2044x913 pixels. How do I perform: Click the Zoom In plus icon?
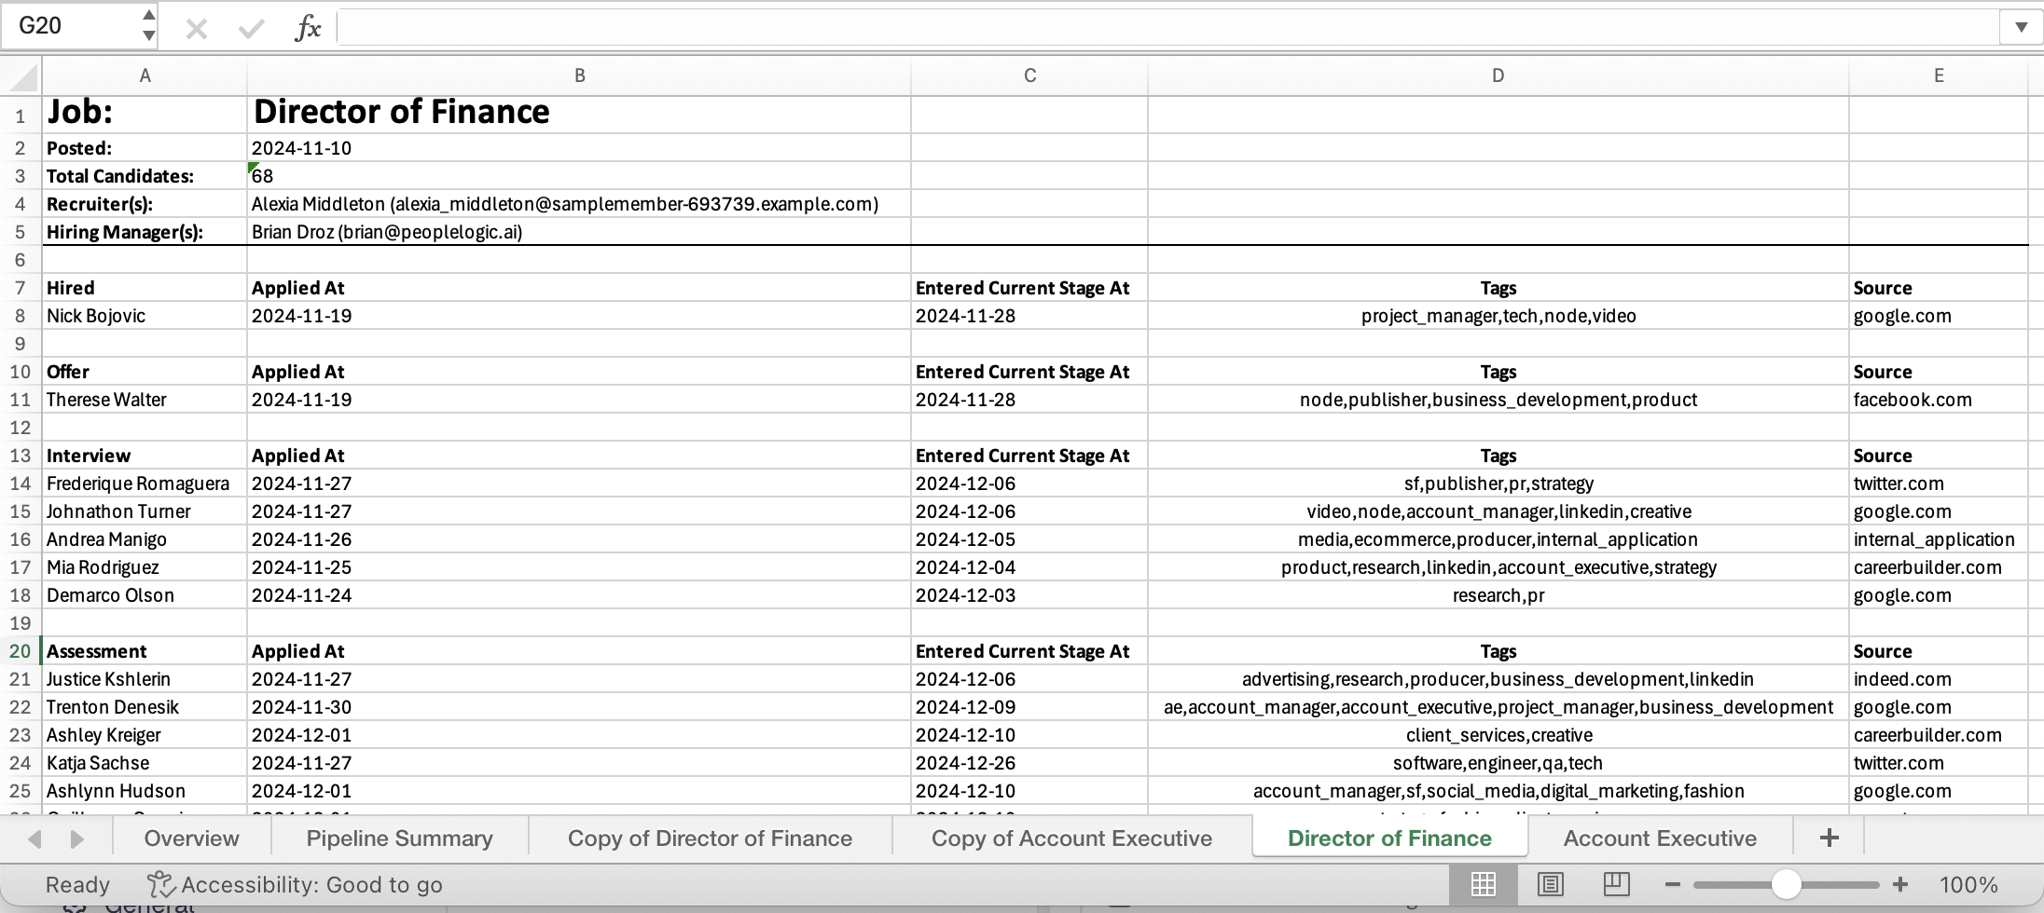click(x=1900, y=884)
